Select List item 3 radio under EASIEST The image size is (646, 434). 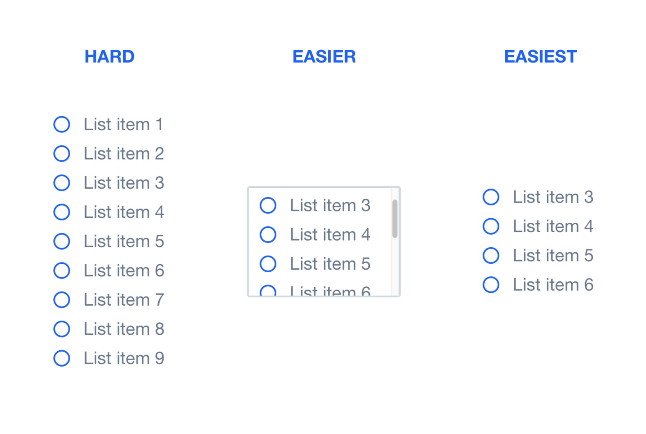[x=491, y=197]
